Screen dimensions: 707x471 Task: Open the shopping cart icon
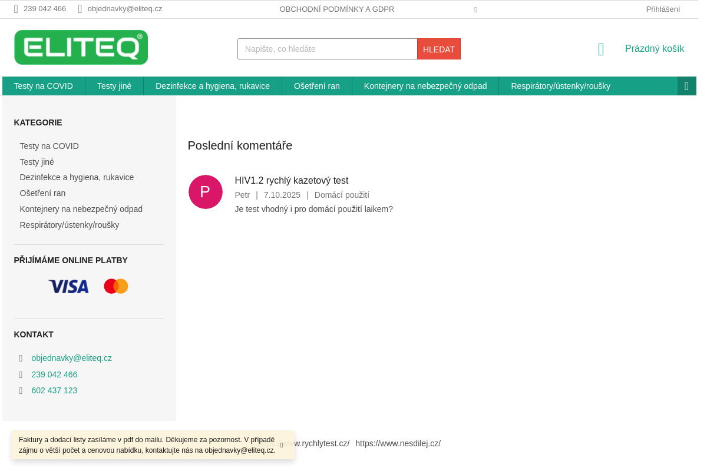coord(601,49)
